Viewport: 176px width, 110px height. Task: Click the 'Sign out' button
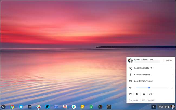tap(169, 60)
